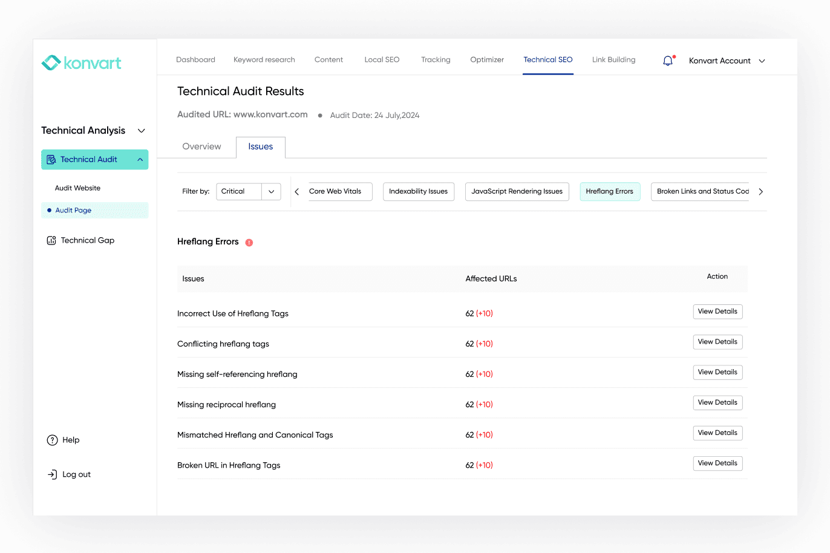Select the Core Web Vitals filter chip
The image size is (830, 553).
click(x=338, y=191)
